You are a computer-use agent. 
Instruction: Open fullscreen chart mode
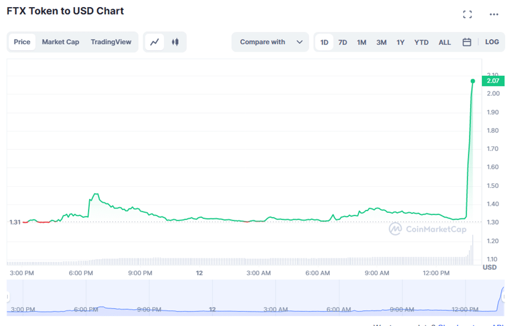(x=468, y=14)
